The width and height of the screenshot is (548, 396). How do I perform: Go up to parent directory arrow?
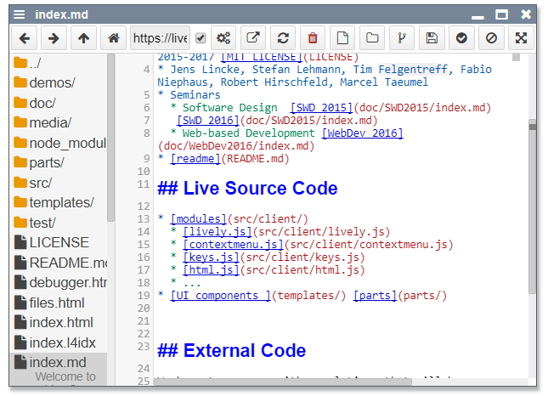(82, 38)
